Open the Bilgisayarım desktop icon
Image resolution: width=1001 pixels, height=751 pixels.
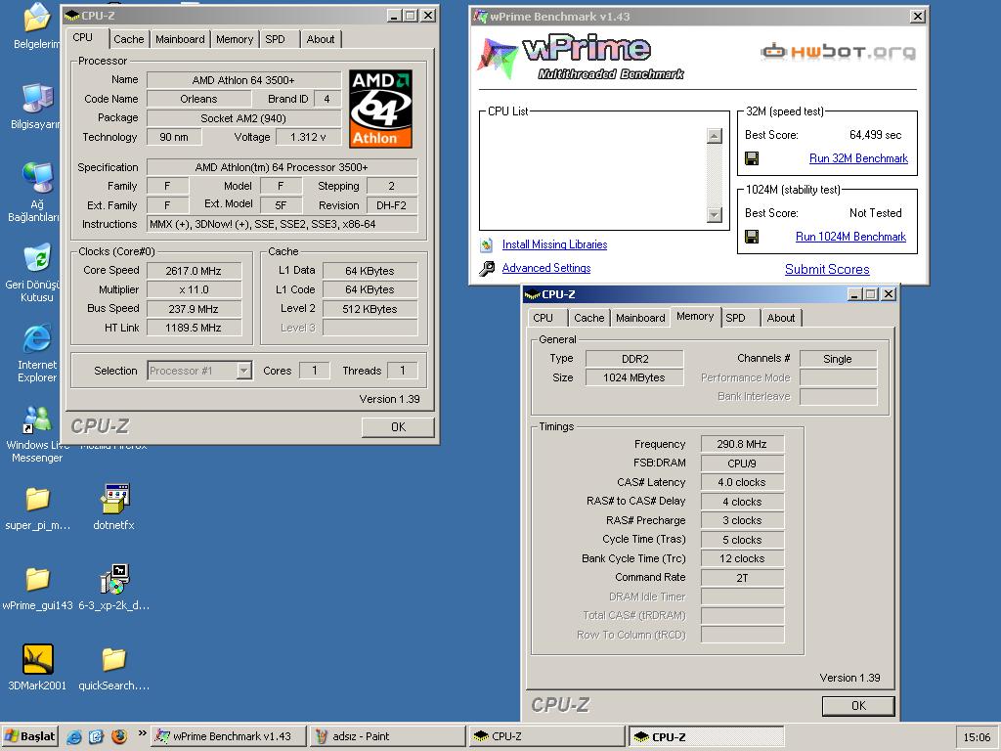coord(37,99)
